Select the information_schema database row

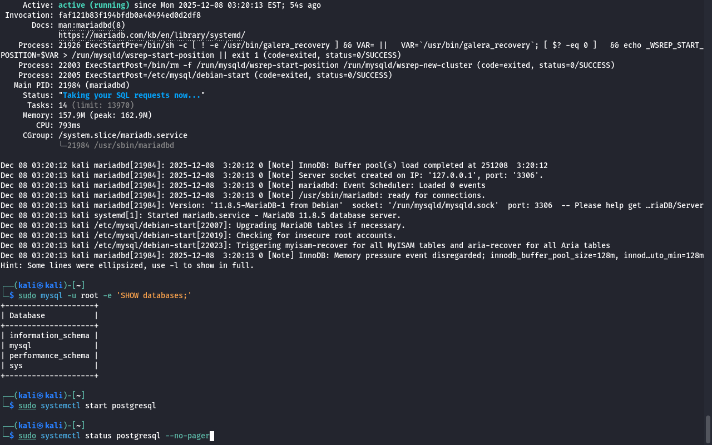click(x=49, y=335)
